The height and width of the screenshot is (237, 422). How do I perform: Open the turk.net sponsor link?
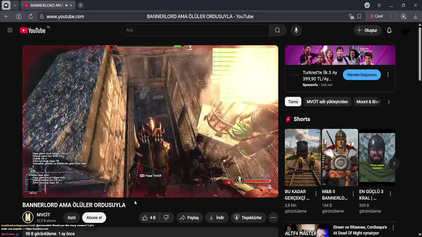(326, 85)
